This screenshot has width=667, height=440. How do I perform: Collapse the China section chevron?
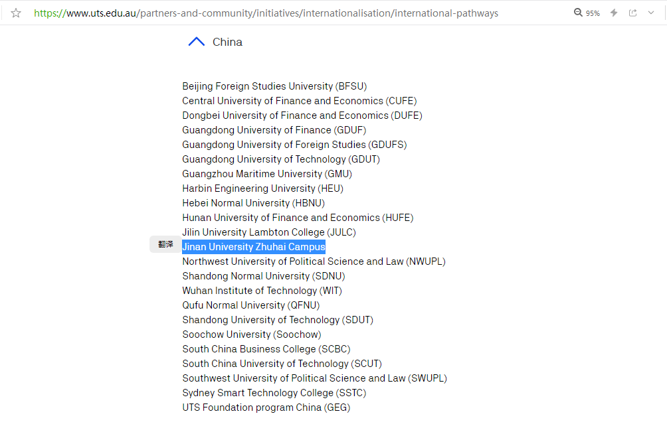[197, 42]
